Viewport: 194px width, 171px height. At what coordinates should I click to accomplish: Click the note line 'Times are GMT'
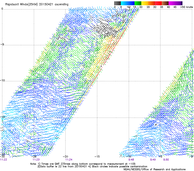tap(50, 164)
